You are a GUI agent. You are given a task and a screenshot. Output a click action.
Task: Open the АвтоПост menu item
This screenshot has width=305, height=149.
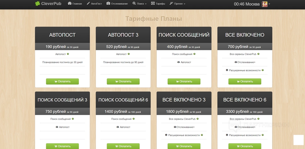(94, 3)
